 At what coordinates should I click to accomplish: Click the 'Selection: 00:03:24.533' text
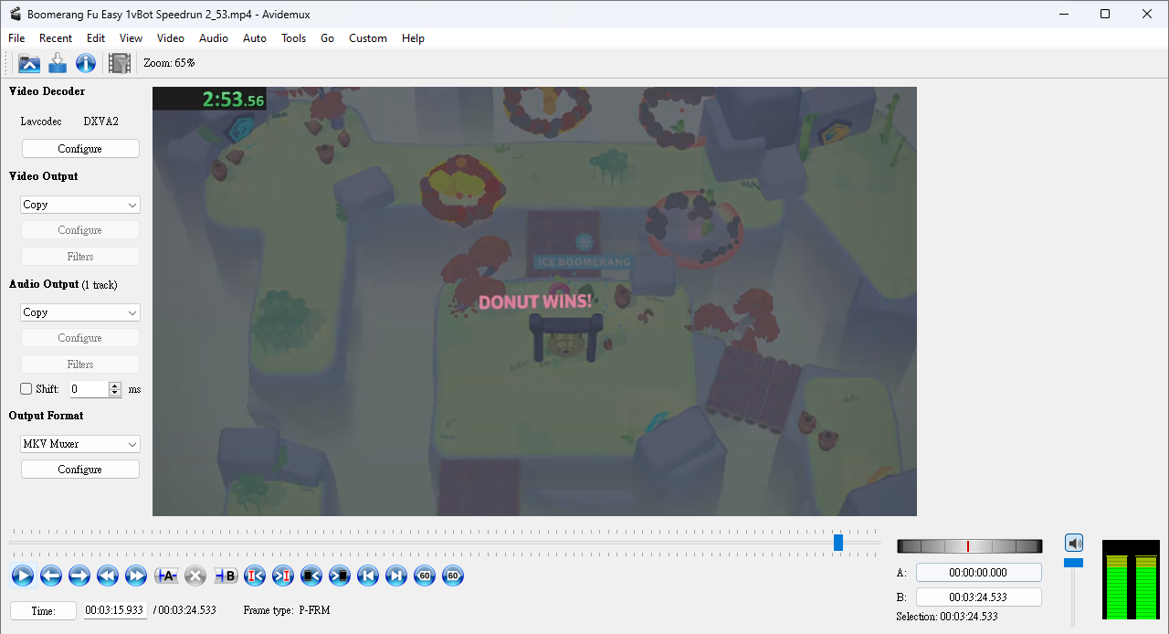(947, 617)
